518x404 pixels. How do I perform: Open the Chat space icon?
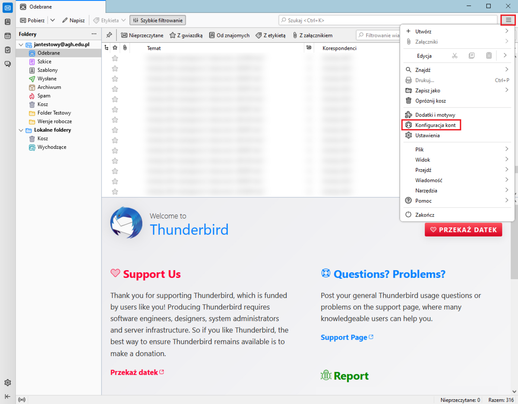pos(7,64)
